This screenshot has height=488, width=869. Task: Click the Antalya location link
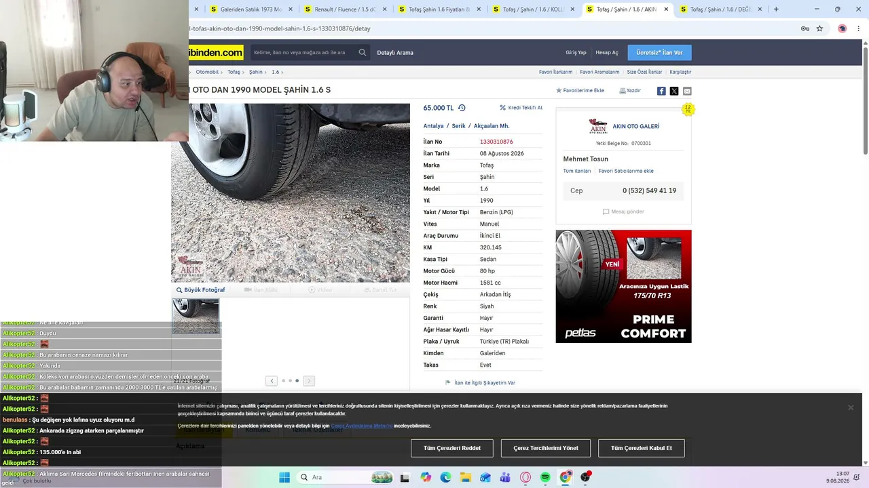click(433, 126)
